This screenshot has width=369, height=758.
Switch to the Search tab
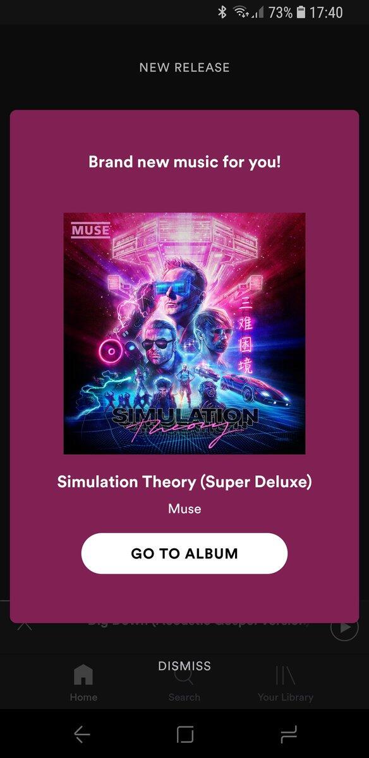pos(184,684)
